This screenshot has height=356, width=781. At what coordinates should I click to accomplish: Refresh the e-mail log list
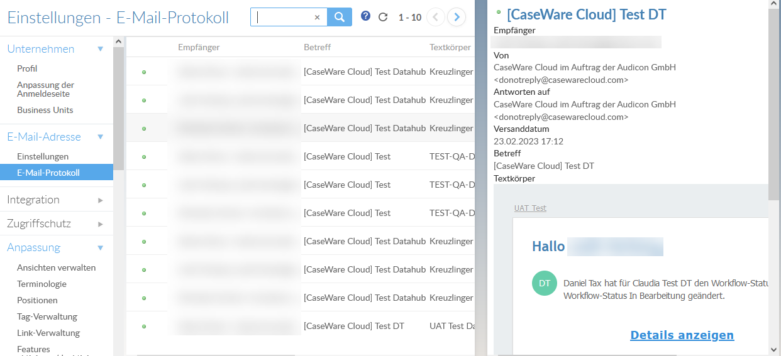pyautogui.click(x=383, y=17)
